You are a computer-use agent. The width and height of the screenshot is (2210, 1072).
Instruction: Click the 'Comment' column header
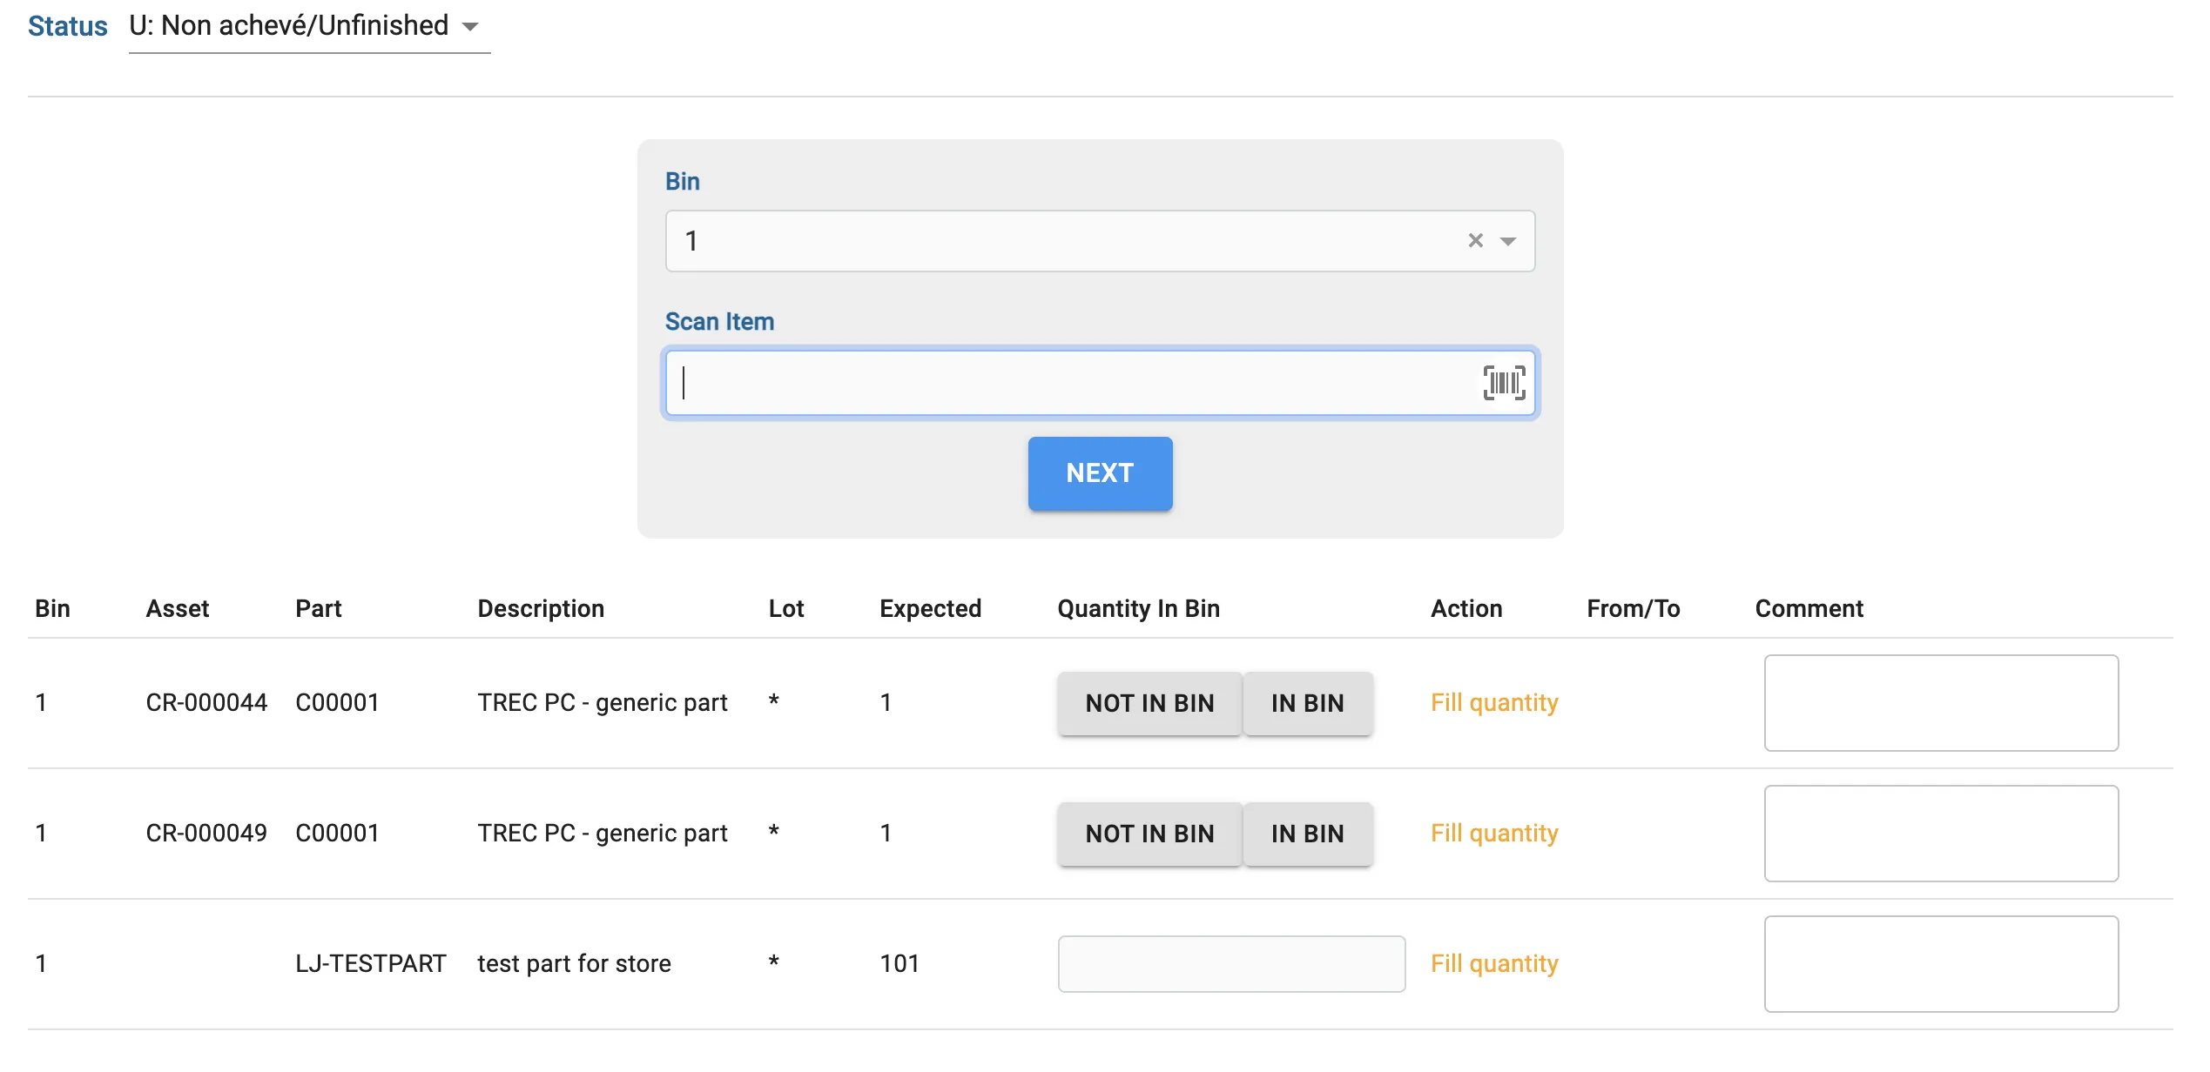tap(1809, 609)
